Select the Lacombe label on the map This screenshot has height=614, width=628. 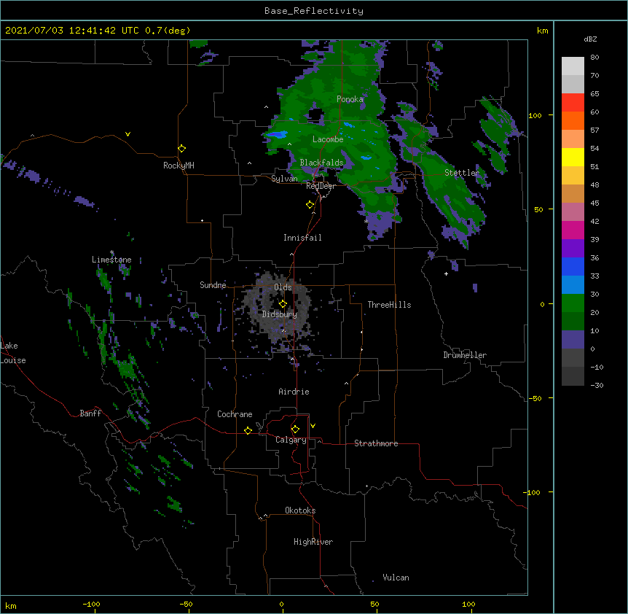328,139
